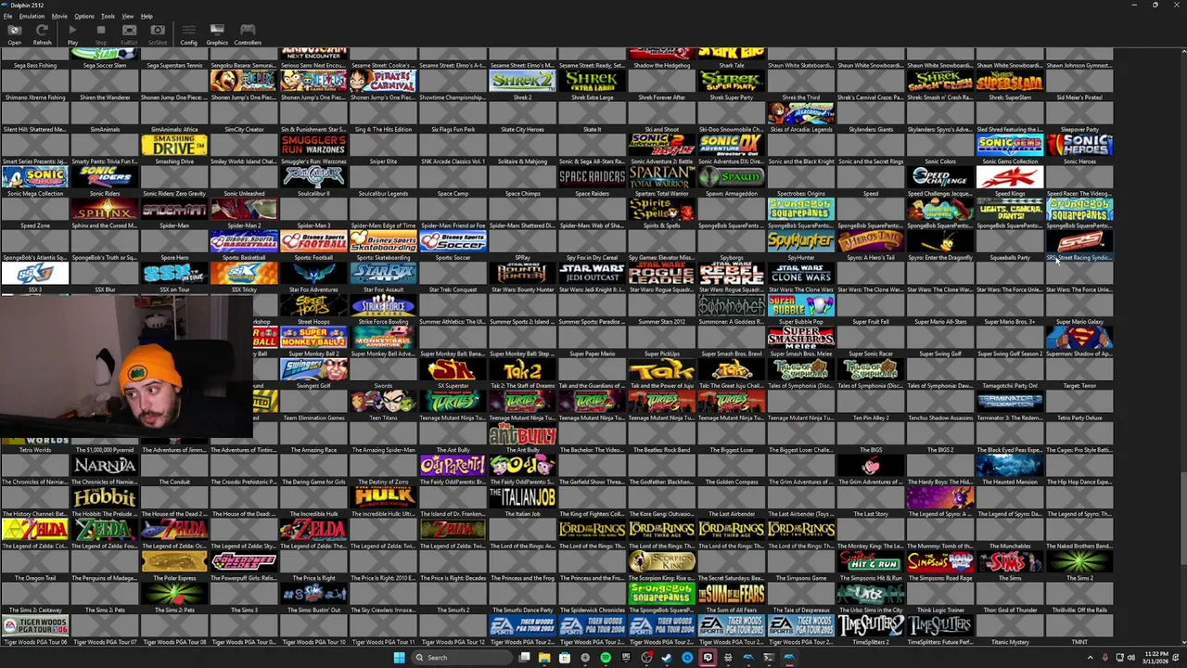This screenshot has width=1187, height=668.
Task: Click the Play toolbar button
Action: click(x=72, y=34)
